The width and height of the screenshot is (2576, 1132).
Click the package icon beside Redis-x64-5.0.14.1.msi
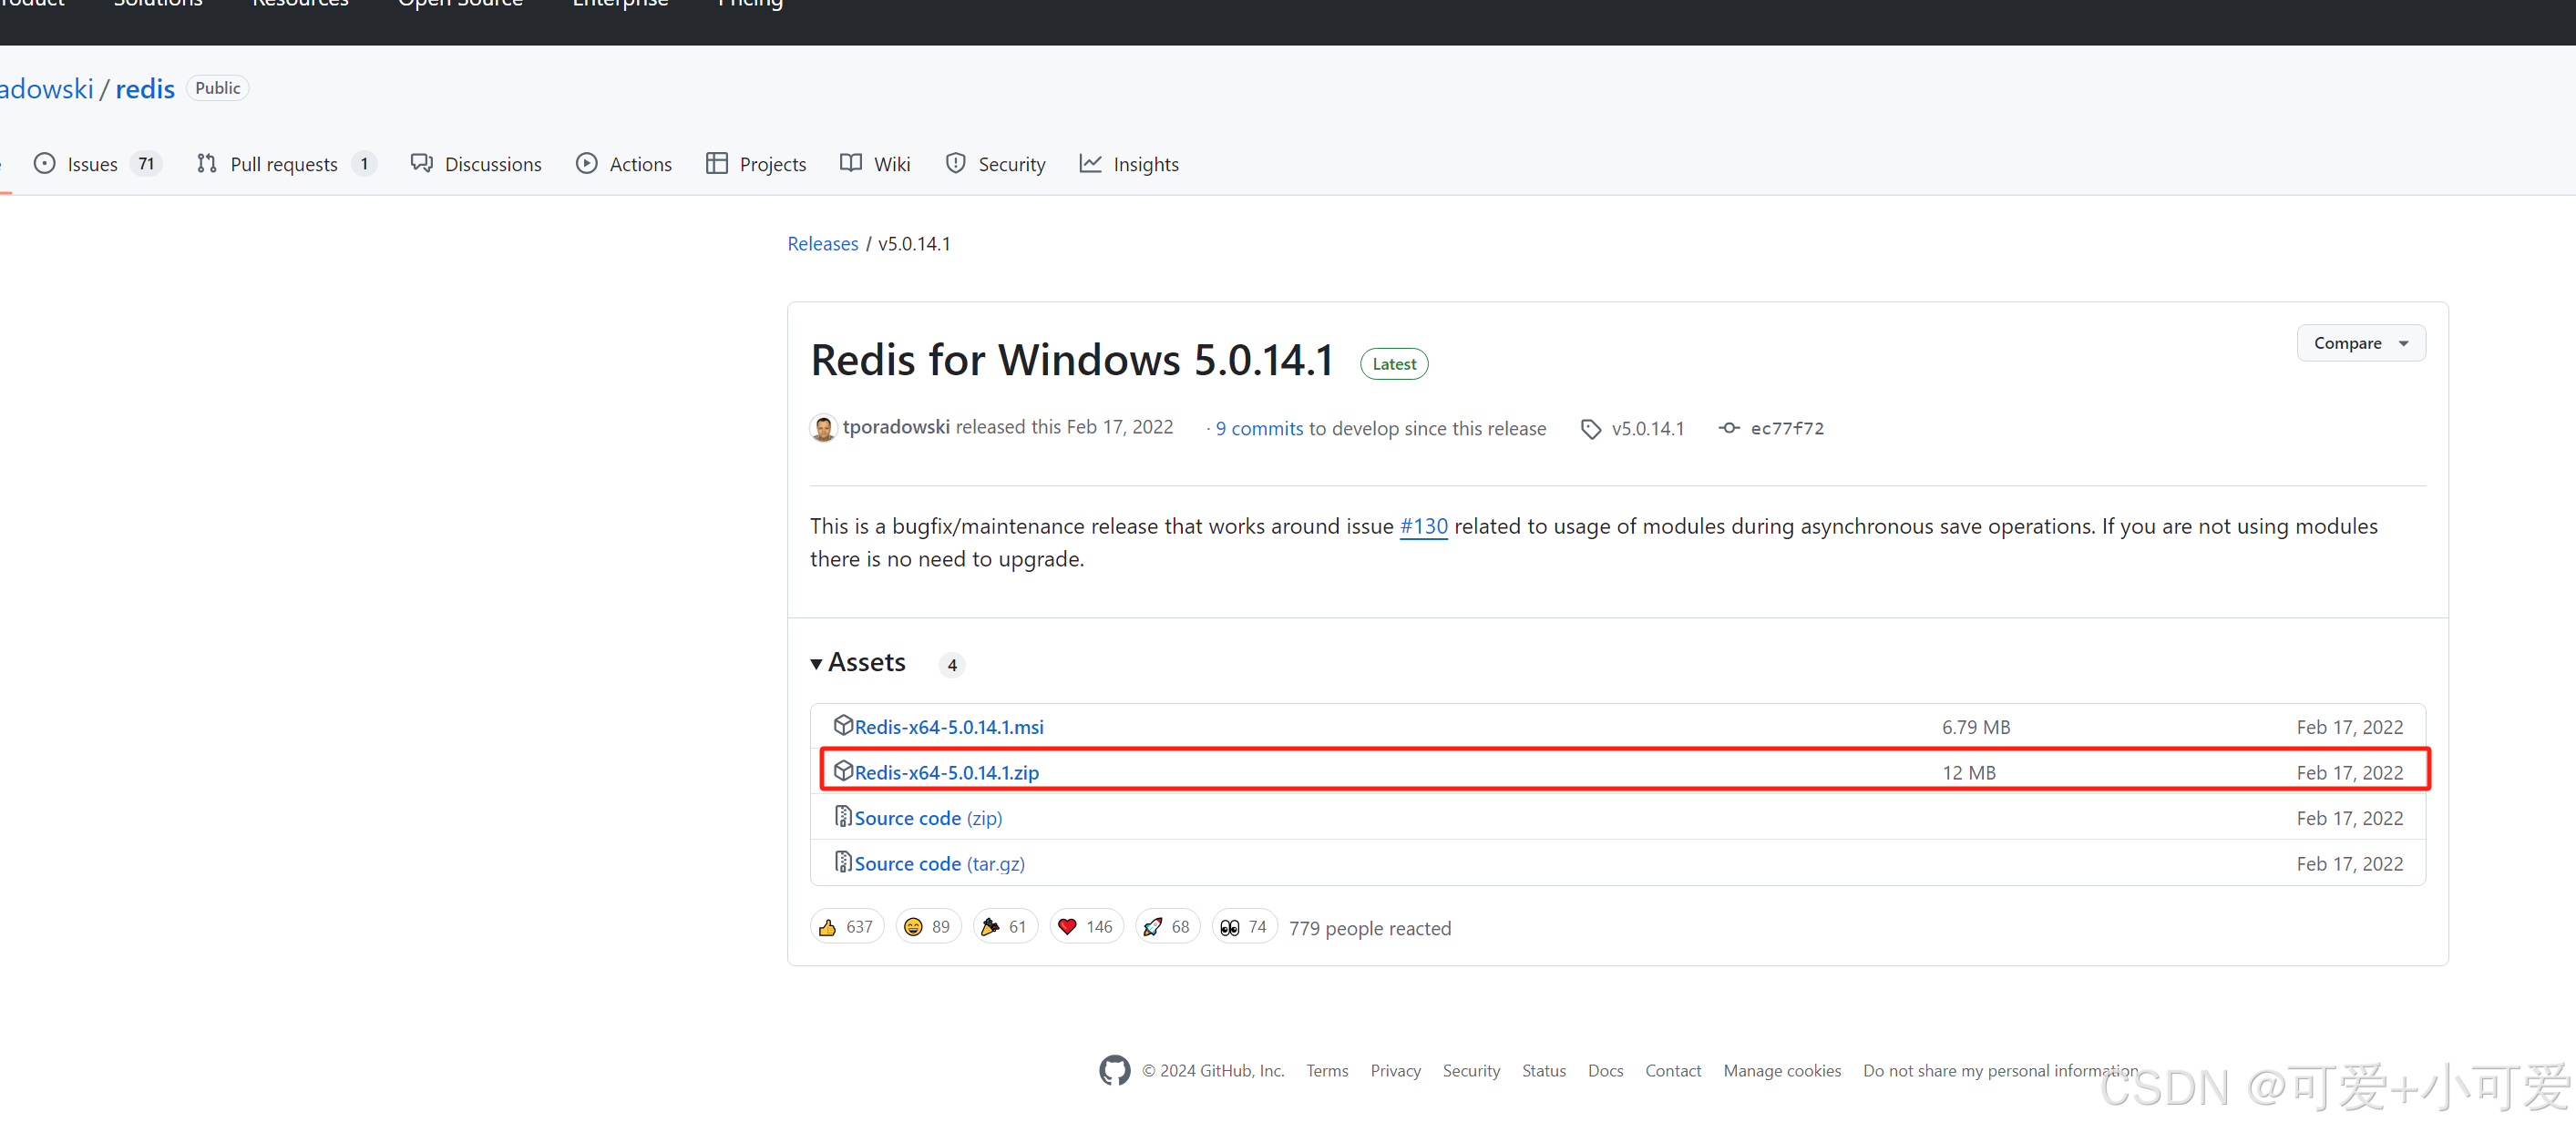tap(843, 727)
